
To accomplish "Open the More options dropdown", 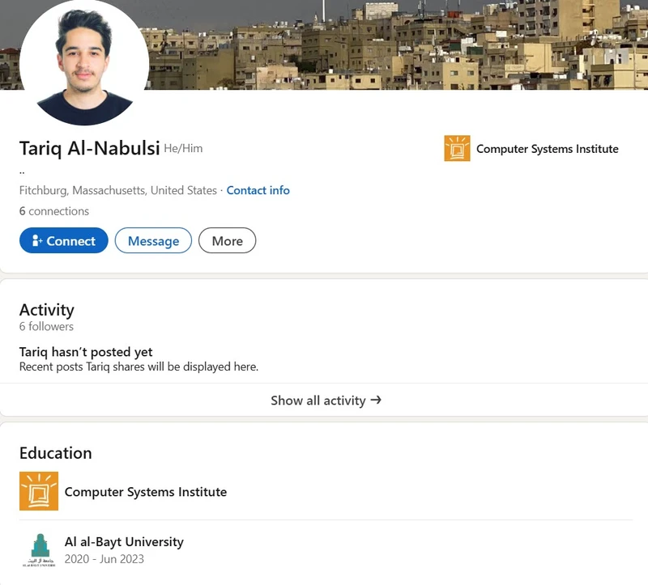I will tap(228, 240).
